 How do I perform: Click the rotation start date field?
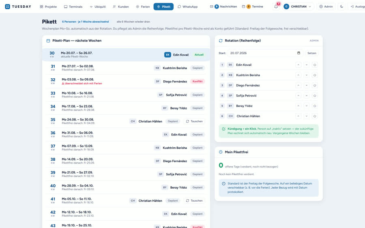tap(265, 53)
